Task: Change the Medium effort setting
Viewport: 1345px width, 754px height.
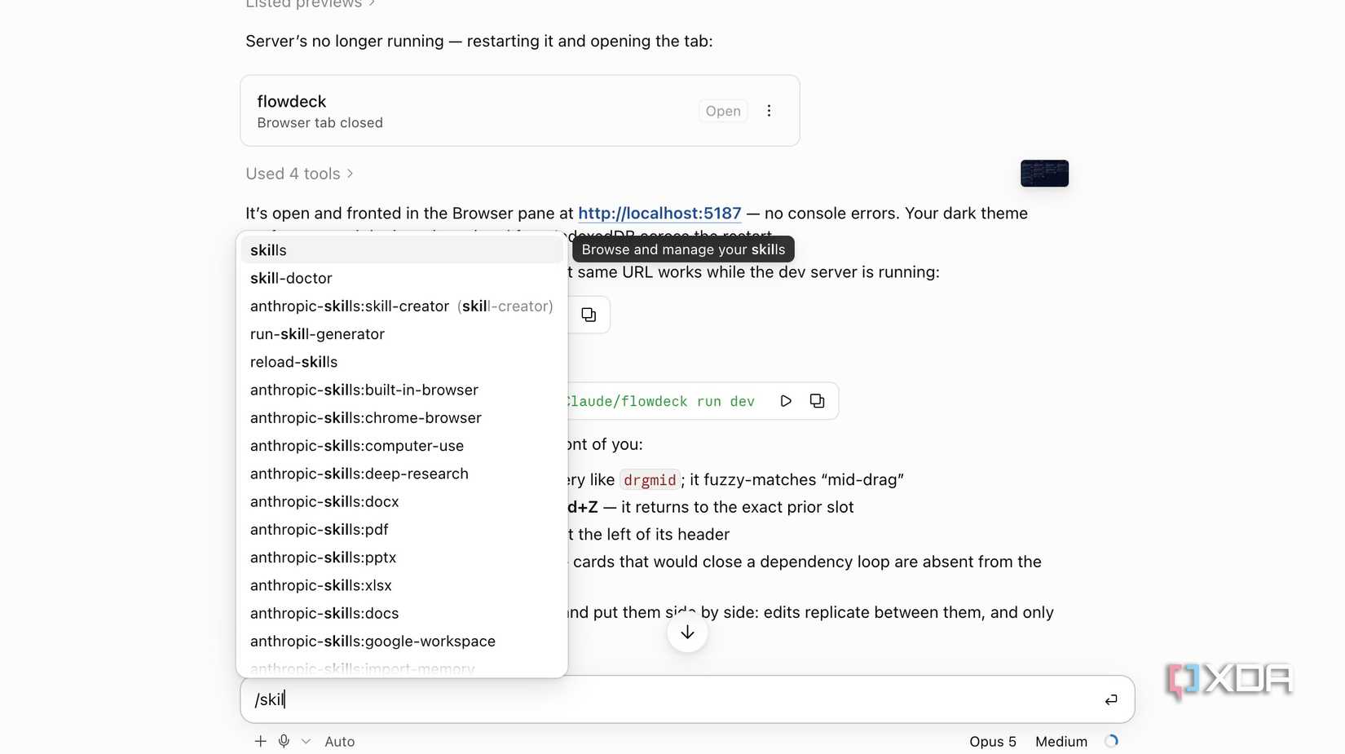Action: pyautogui.click(x=1061, y=742)
